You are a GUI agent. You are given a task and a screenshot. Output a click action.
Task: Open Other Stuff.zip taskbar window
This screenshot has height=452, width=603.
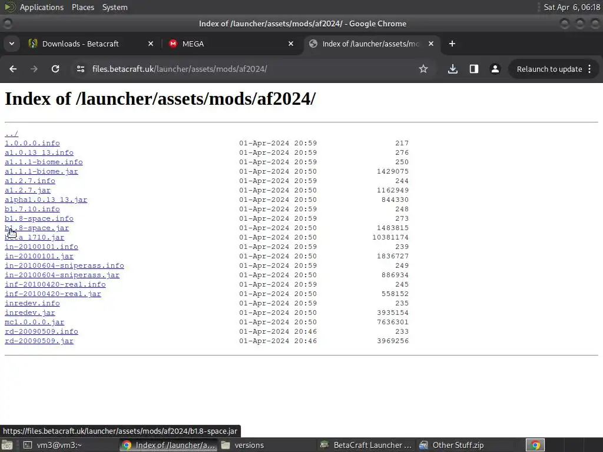(465, 445)
